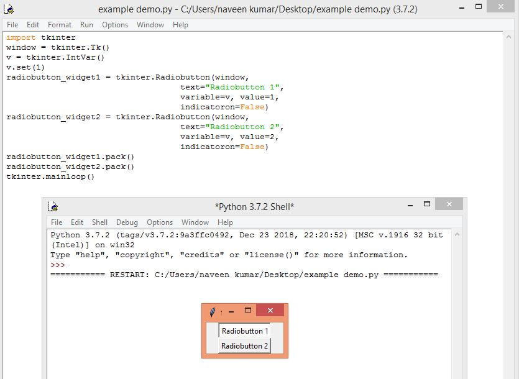Maximize the small Tk window

(x=248, y=311)
